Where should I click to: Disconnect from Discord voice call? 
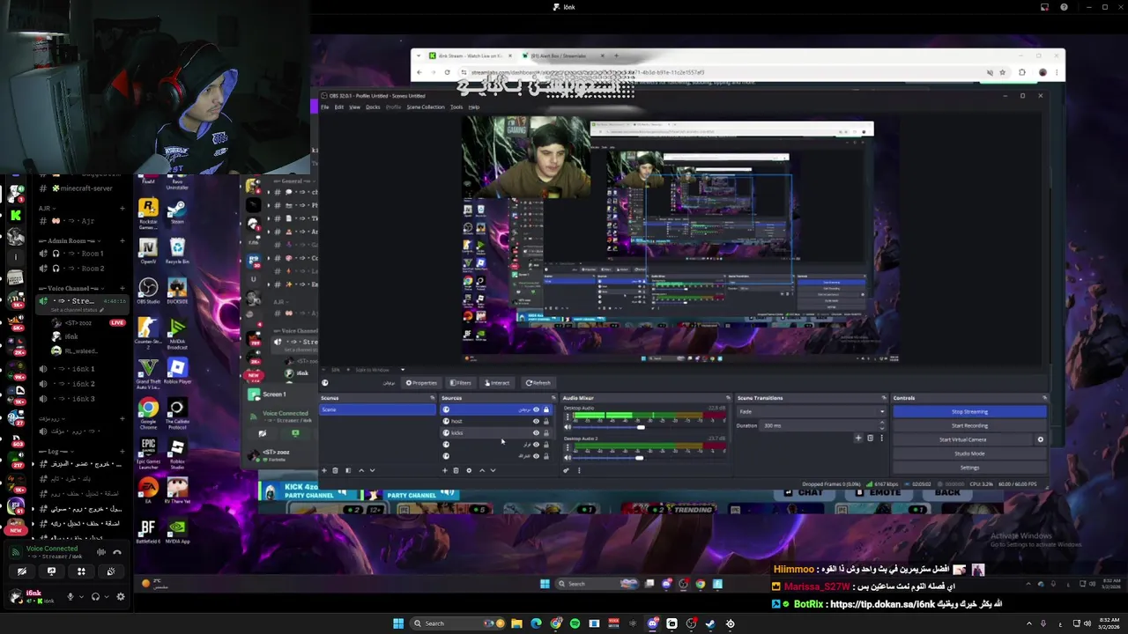click(x=117, y=552)
